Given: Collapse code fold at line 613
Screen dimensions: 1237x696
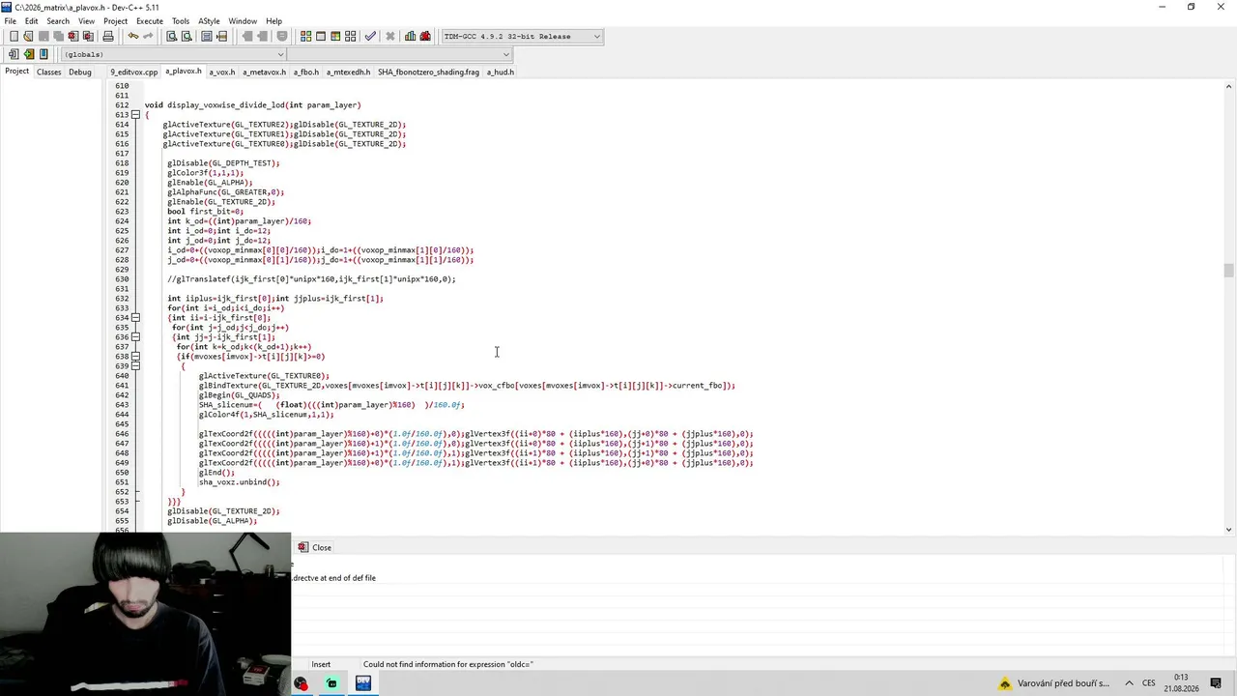Looking at the screenshot, I should coord(135,115).
